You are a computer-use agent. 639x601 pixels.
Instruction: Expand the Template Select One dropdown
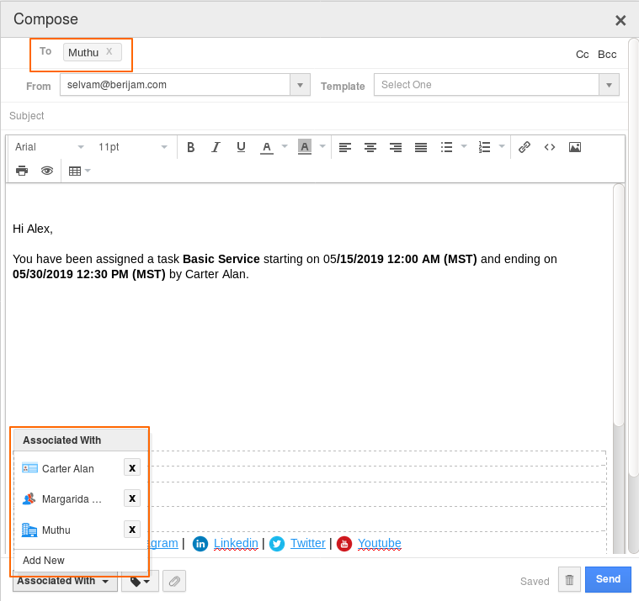pos(497,85)
